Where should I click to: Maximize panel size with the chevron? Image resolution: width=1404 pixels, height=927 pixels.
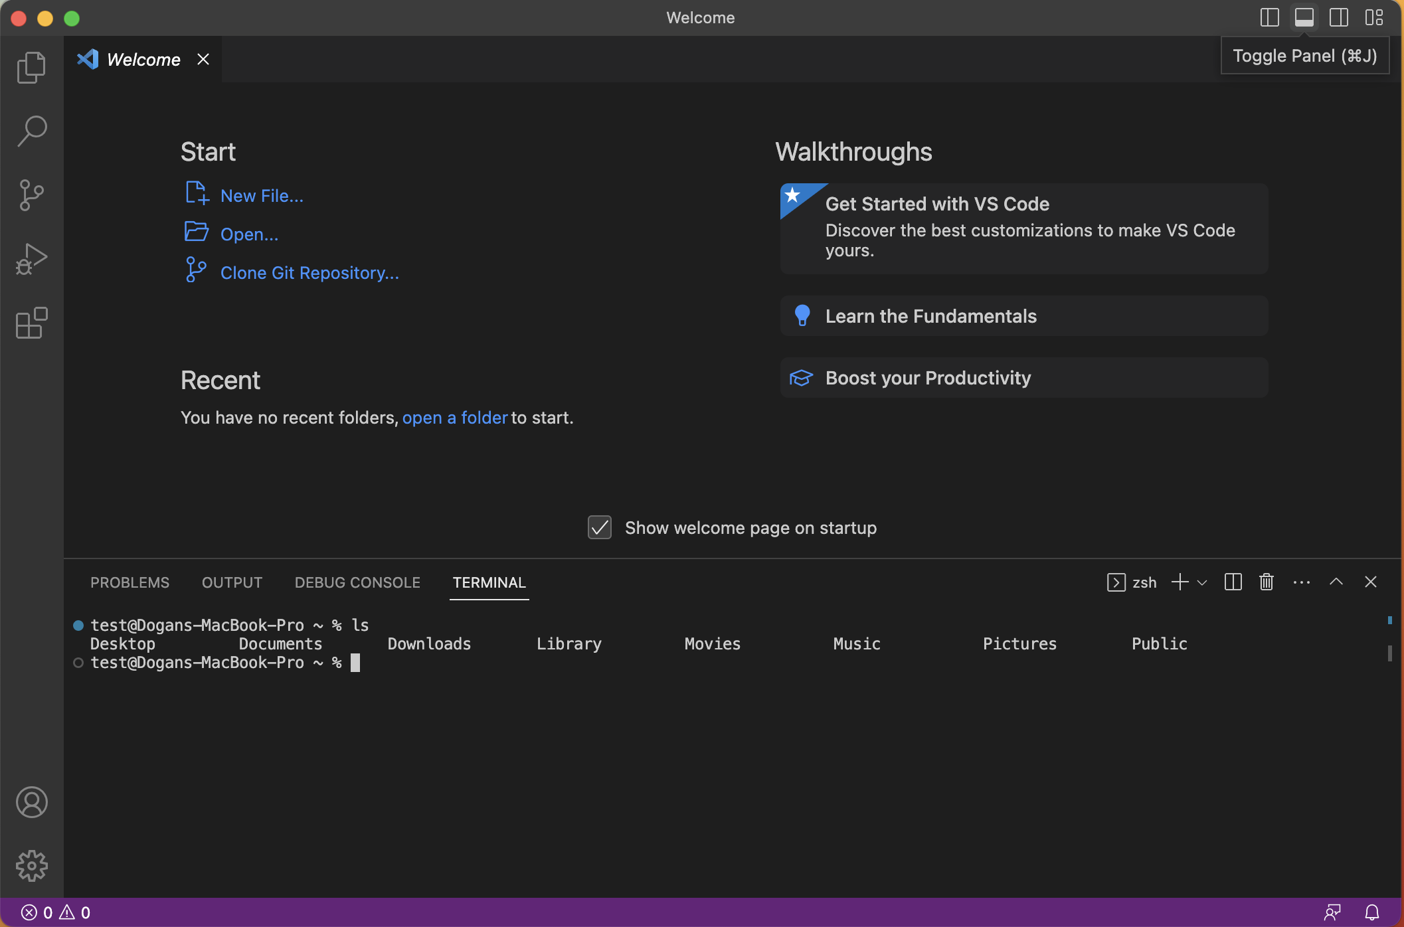pos(1336,582)
